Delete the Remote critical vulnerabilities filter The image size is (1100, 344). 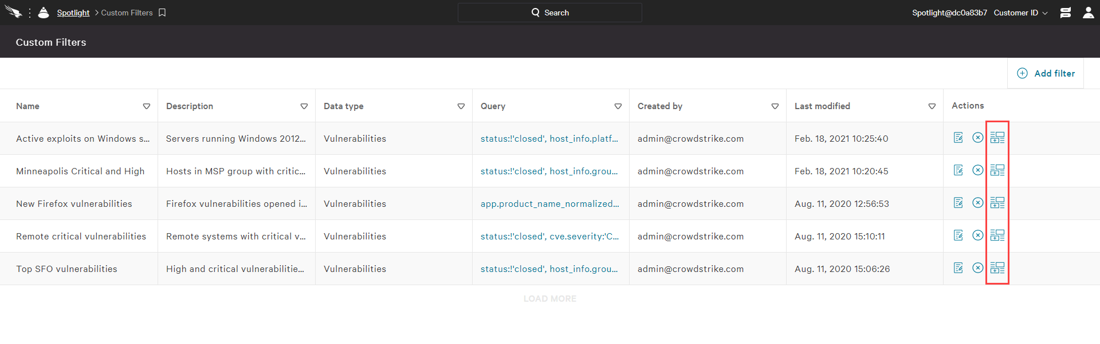978,235
